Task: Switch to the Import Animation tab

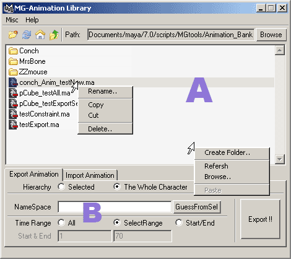Action: point(90,175)
